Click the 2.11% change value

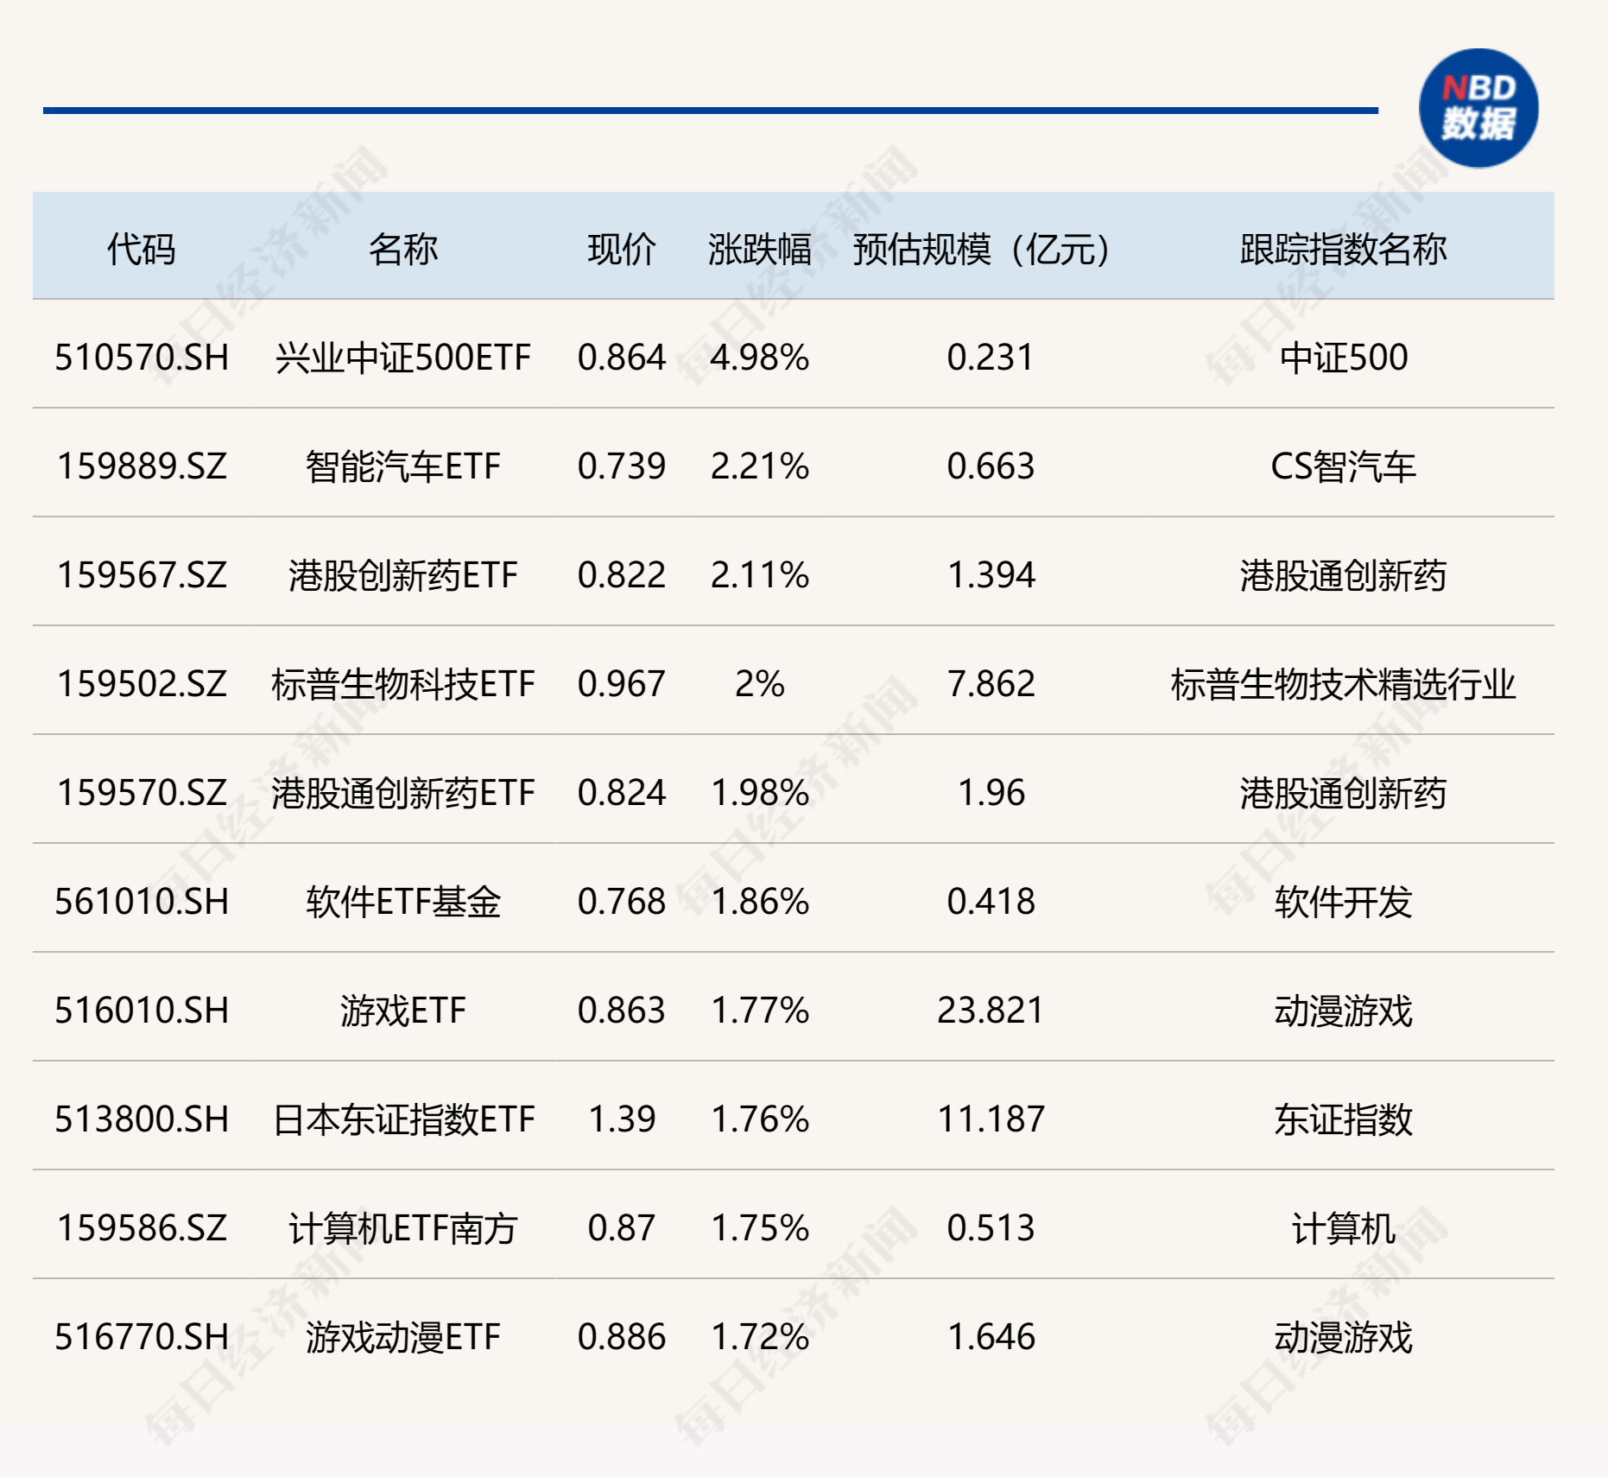click(760, 575)
